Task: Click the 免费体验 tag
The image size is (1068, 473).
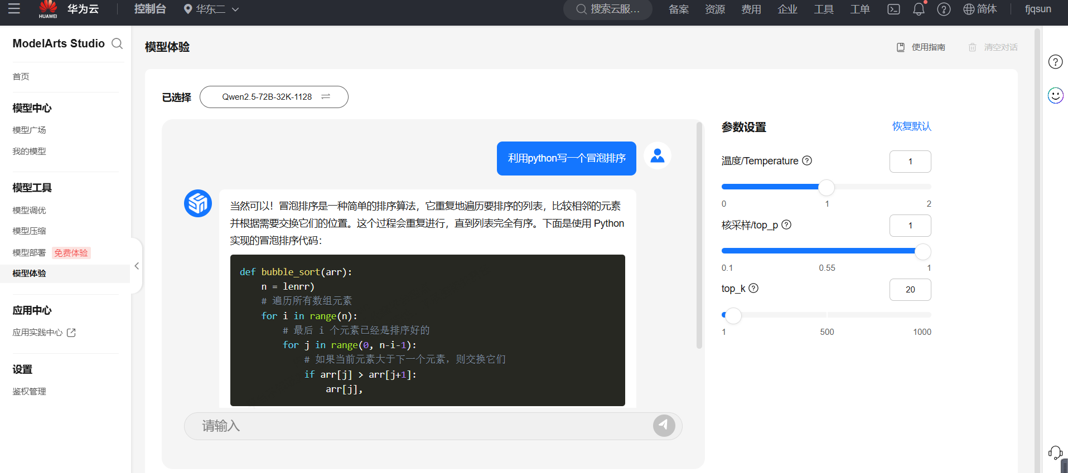Action: click(71, 253)
